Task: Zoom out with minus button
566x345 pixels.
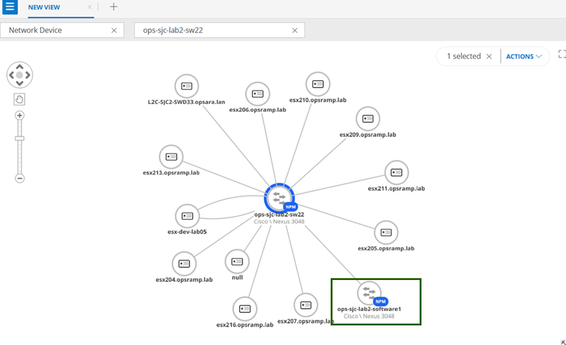Action: [20, 178]
